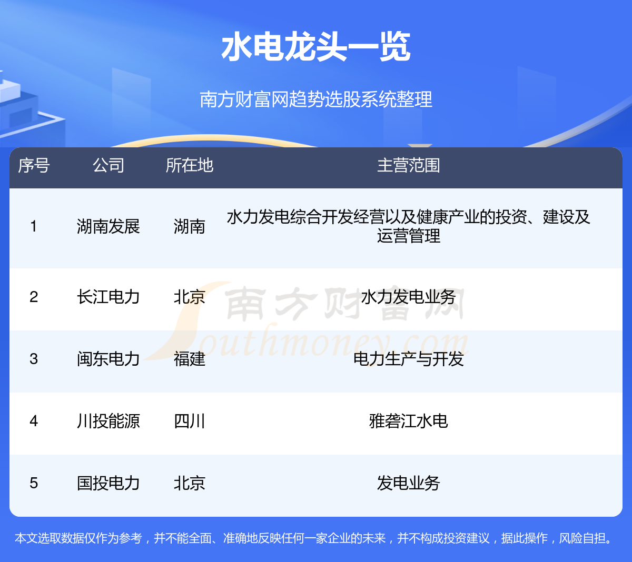The width and height of the screenshot is (632, 562).
Task: Select company 湖南发展
Action: pos(108,226)
